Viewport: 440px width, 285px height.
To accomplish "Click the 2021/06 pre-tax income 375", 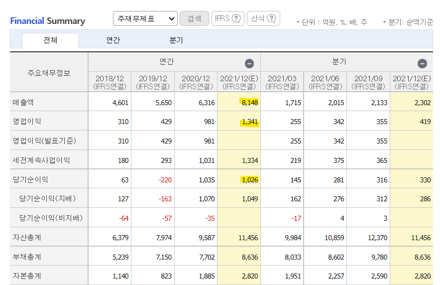I will [x=338, y=160].
